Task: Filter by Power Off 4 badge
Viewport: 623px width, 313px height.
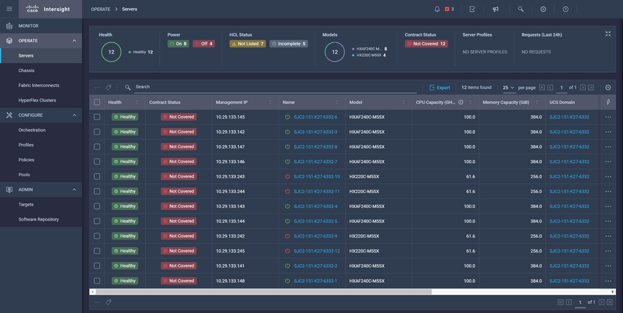Action: click(x=204, y=44)
